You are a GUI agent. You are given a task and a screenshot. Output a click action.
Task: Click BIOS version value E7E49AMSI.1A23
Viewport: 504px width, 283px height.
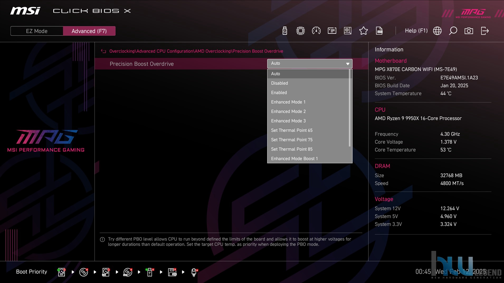459,78
